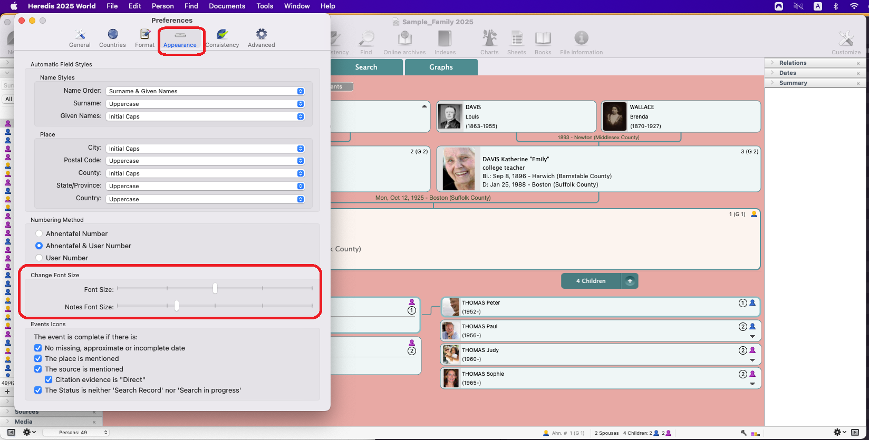Open the Surname style dropdown
The height and width of the screenshot is (440, 869).
pyautogui.click(x=205, y=104)
